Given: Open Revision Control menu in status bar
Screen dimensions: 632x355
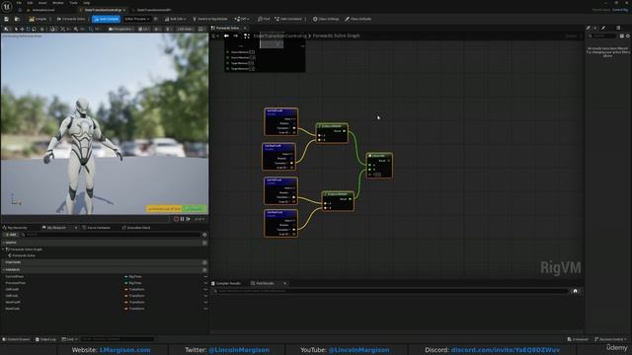Looking at the screenshot, I should pos(610,339).
